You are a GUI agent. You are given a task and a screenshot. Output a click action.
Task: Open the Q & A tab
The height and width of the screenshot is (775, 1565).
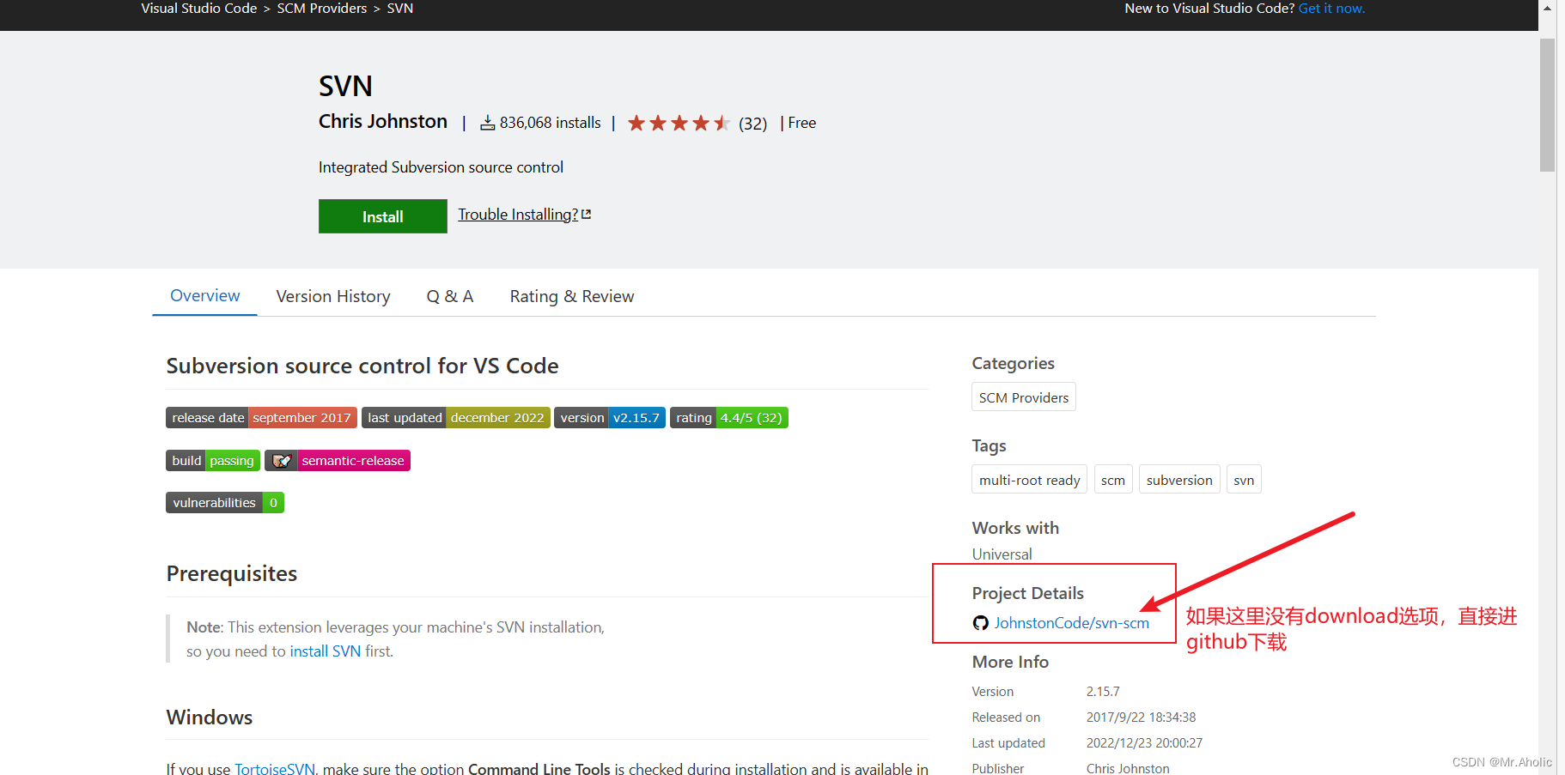click(x=450, y=297)
